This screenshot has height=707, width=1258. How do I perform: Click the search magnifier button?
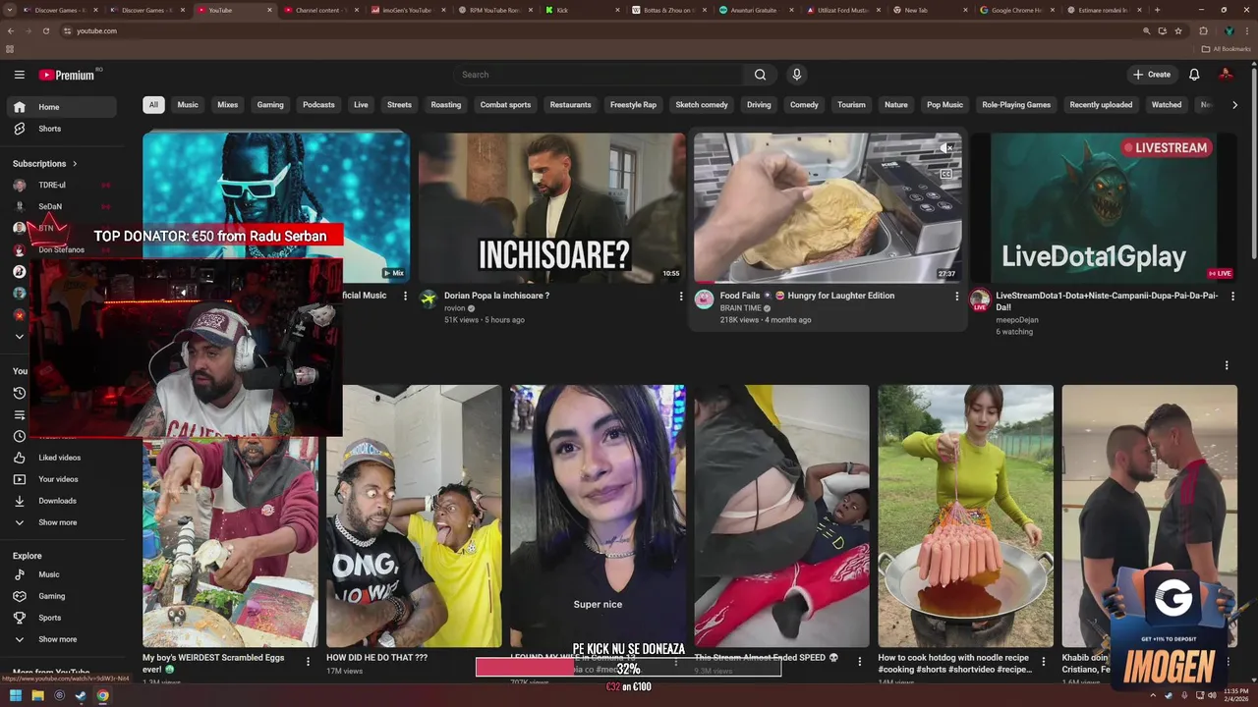tap(760, 75)
